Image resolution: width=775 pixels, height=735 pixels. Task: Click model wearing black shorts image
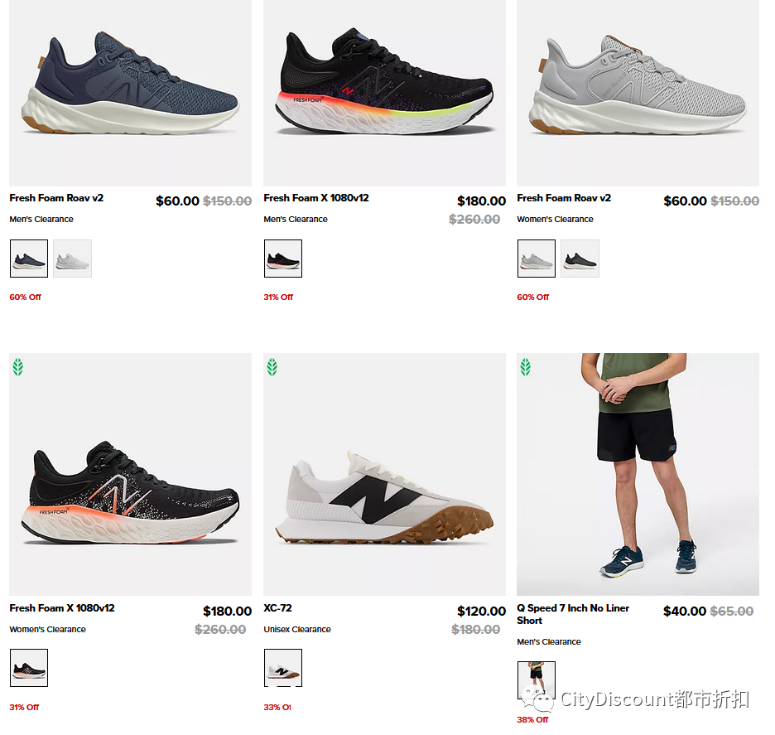pos(638,474)
